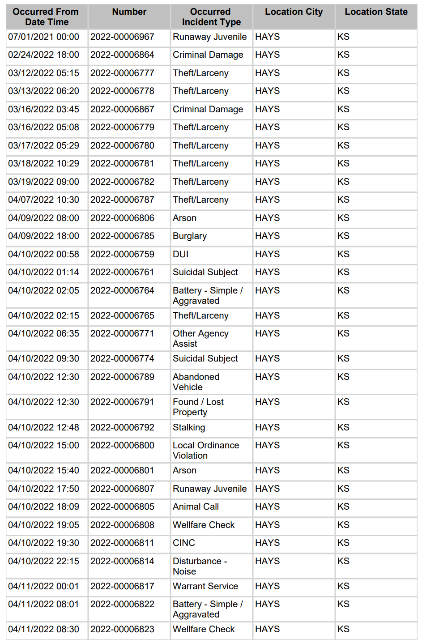Click the Stalking incident cell
The height and width of the screenshot is (643, 422).
coord(189,428)
